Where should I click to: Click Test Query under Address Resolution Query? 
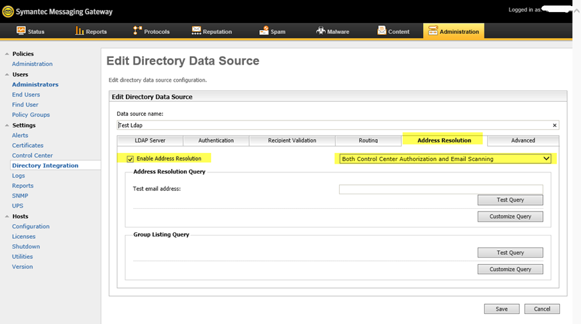(x=510, y=200)
